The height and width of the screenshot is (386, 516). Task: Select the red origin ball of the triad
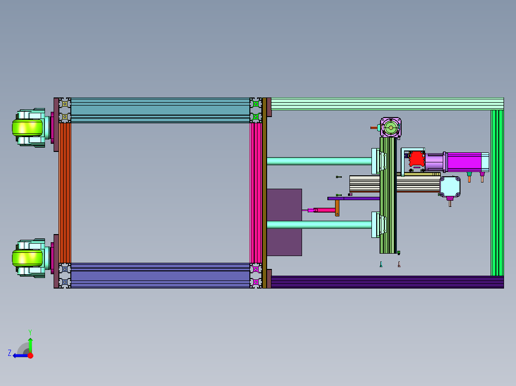(30, 355)
